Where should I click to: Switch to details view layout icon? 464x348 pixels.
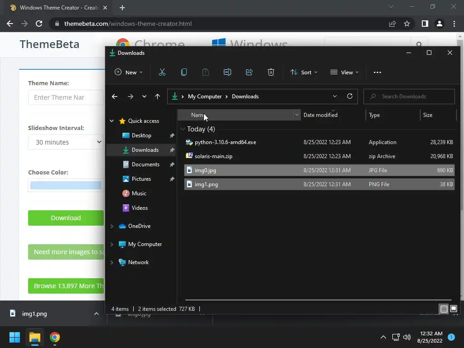[444, 309]
